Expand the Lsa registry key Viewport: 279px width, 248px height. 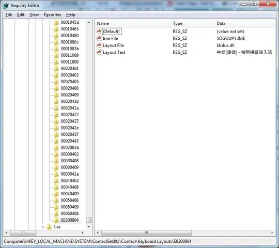point(43,227)
